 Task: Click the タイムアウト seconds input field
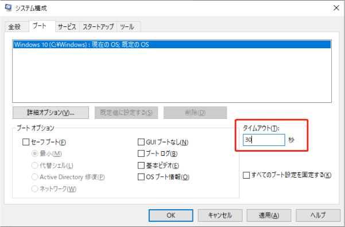[x=264, y=140]
